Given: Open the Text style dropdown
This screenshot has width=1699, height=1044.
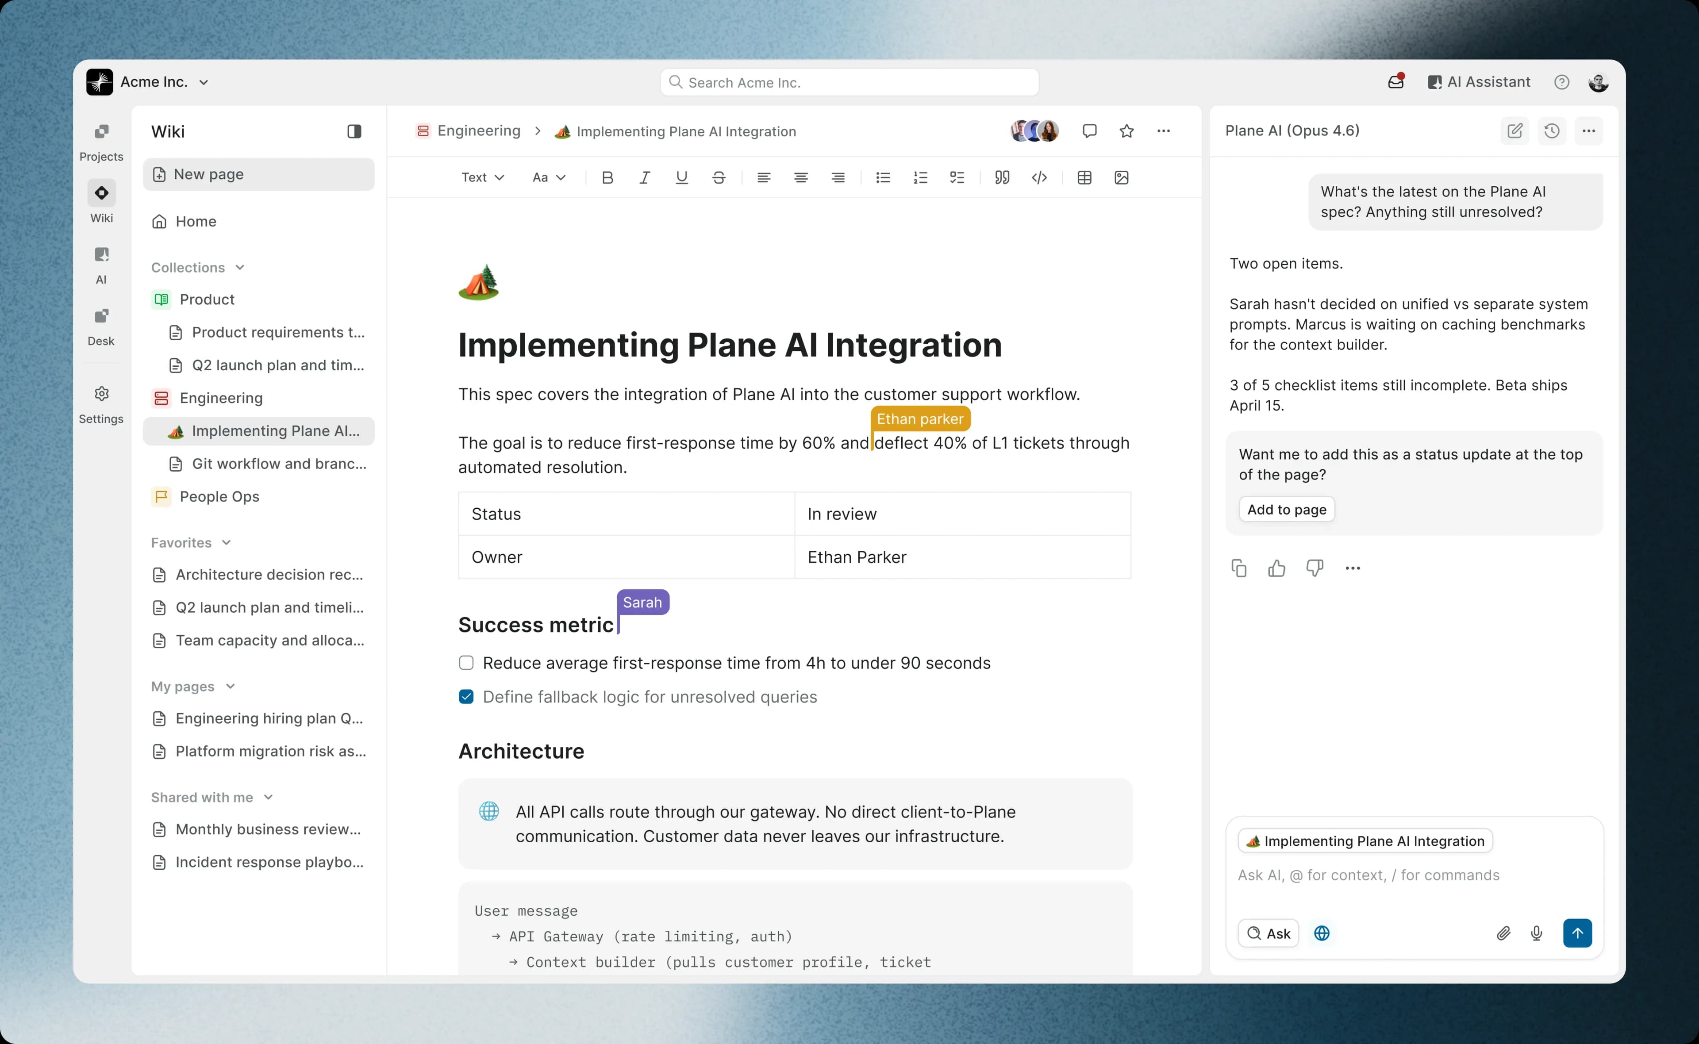Looking at the screenshot, I should point(483,177).
